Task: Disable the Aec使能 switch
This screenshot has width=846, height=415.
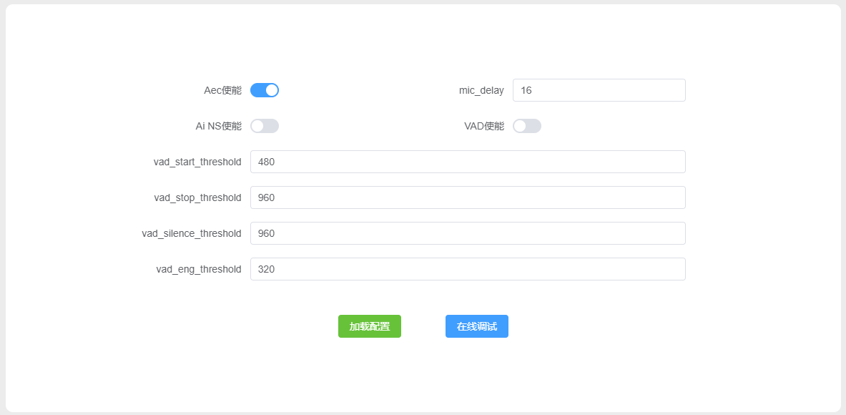Action: (264, 90)
